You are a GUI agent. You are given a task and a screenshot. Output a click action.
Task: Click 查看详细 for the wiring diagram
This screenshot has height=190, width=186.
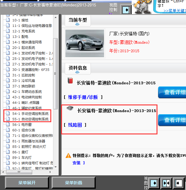pyautogui.click(x=172, y=120)
